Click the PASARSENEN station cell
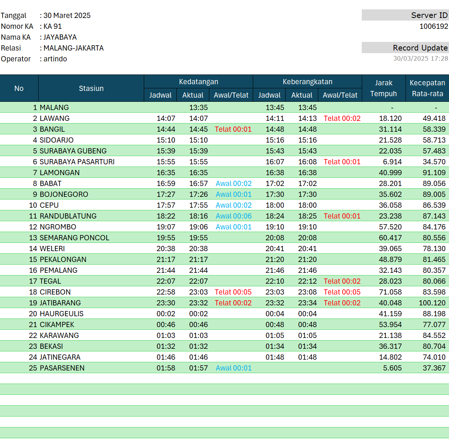Viewport: 449px width, 442px height. pyautogui.click(x=62, y=368)
